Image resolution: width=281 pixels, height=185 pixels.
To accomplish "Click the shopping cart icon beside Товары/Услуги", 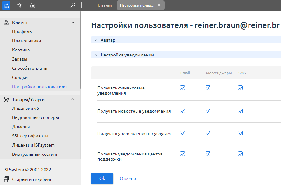I will point(6,99).
